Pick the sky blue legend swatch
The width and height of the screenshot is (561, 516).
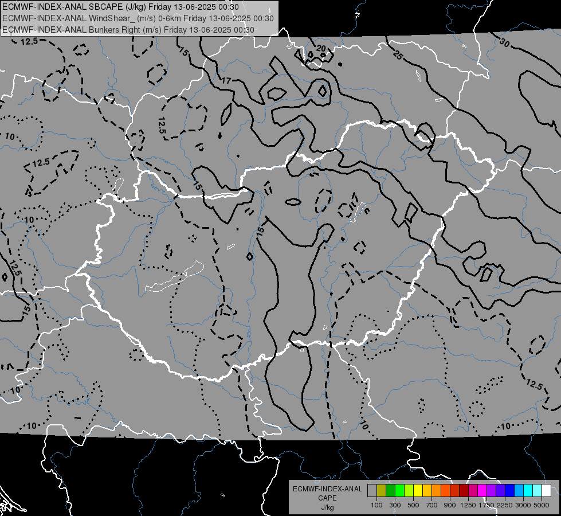tap(519, 491)
